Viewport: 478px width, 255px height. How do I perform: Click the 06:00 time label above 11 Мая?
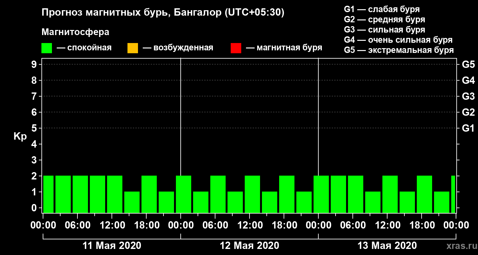(77, 225)
